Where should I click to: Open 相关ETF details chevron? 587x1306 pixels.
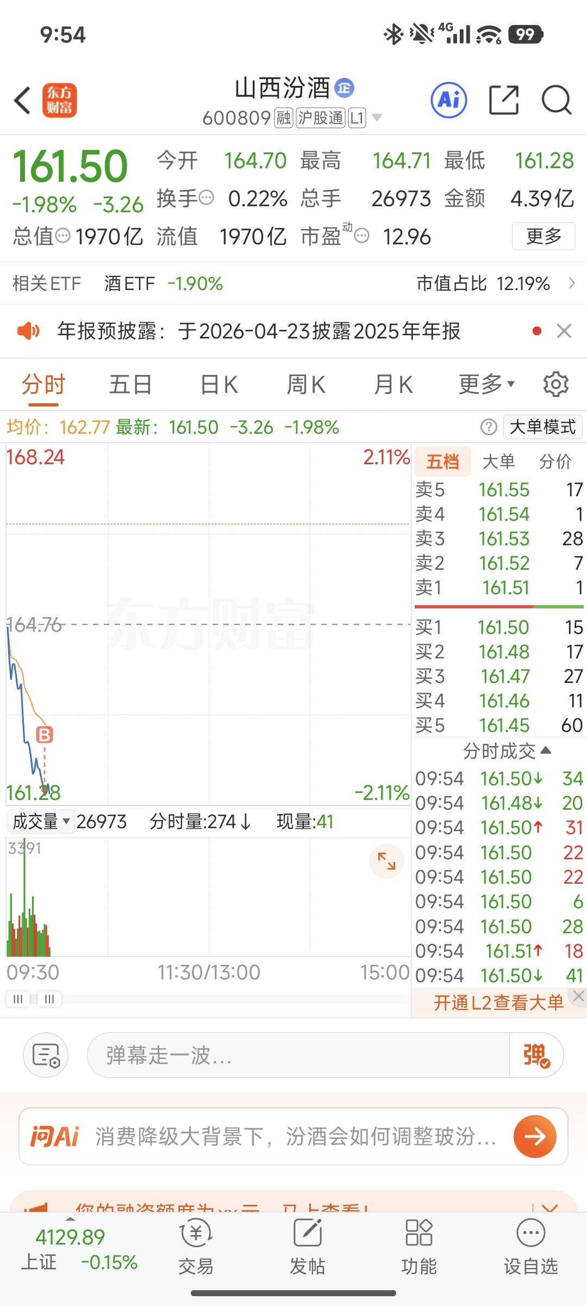[x=572, y=283]
